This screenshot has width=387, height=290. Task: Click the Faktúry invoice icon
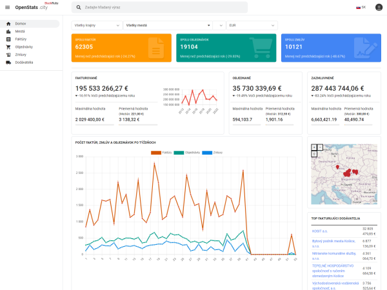coord(8,39)
